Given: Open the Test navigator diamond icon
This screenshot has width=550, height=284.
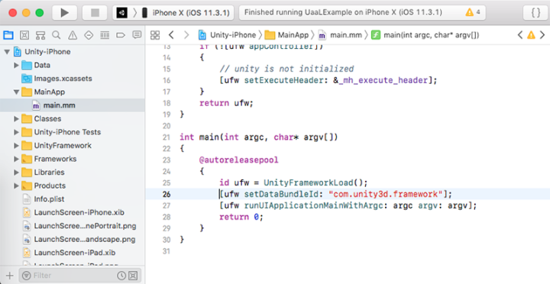Looking at the screenshot, I should click(89, 35).
